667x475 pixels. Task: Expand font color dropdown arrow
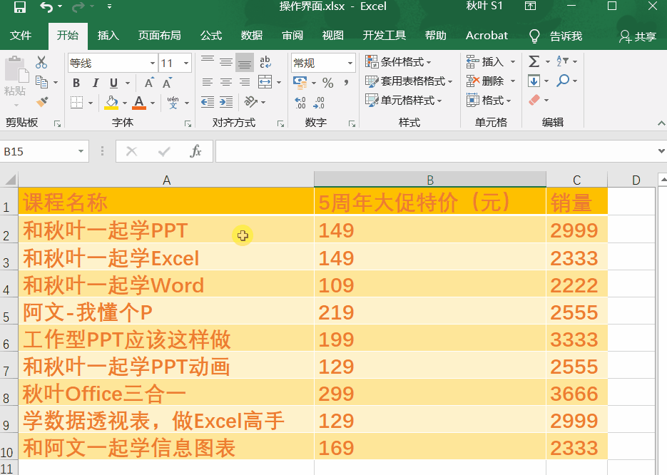[153, 103]
